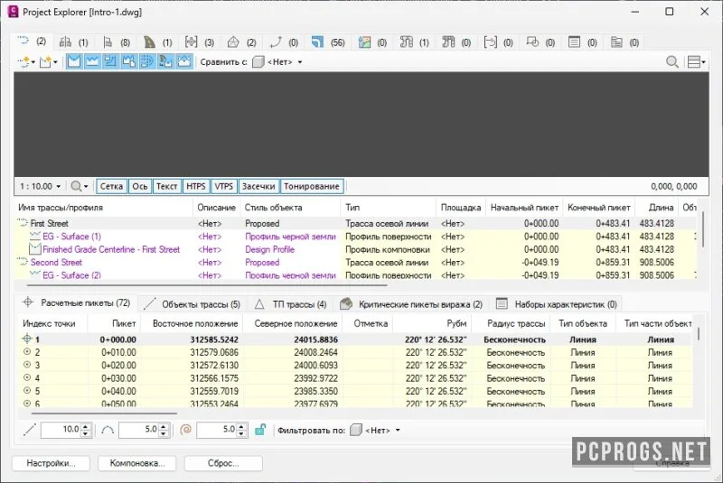This screenshot has width=723, height=483.
Task: Open the last top tab with folder-list icon
Action: point(624,42)
